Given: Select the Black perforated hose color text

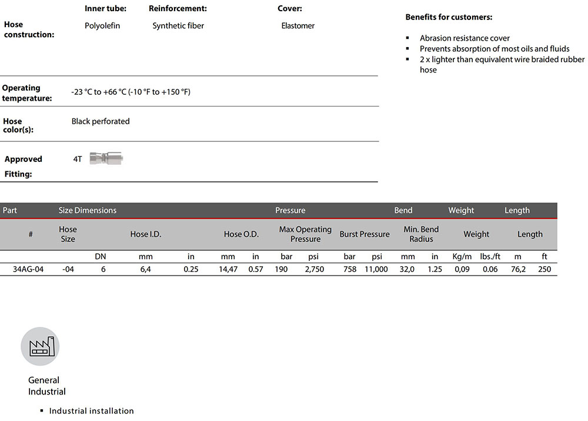Looking at the screenshot, I should 101,121.
